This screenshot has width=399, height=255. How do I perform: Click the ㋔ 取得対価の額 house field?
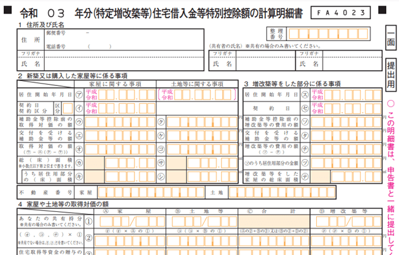click(x=120, y=149)
